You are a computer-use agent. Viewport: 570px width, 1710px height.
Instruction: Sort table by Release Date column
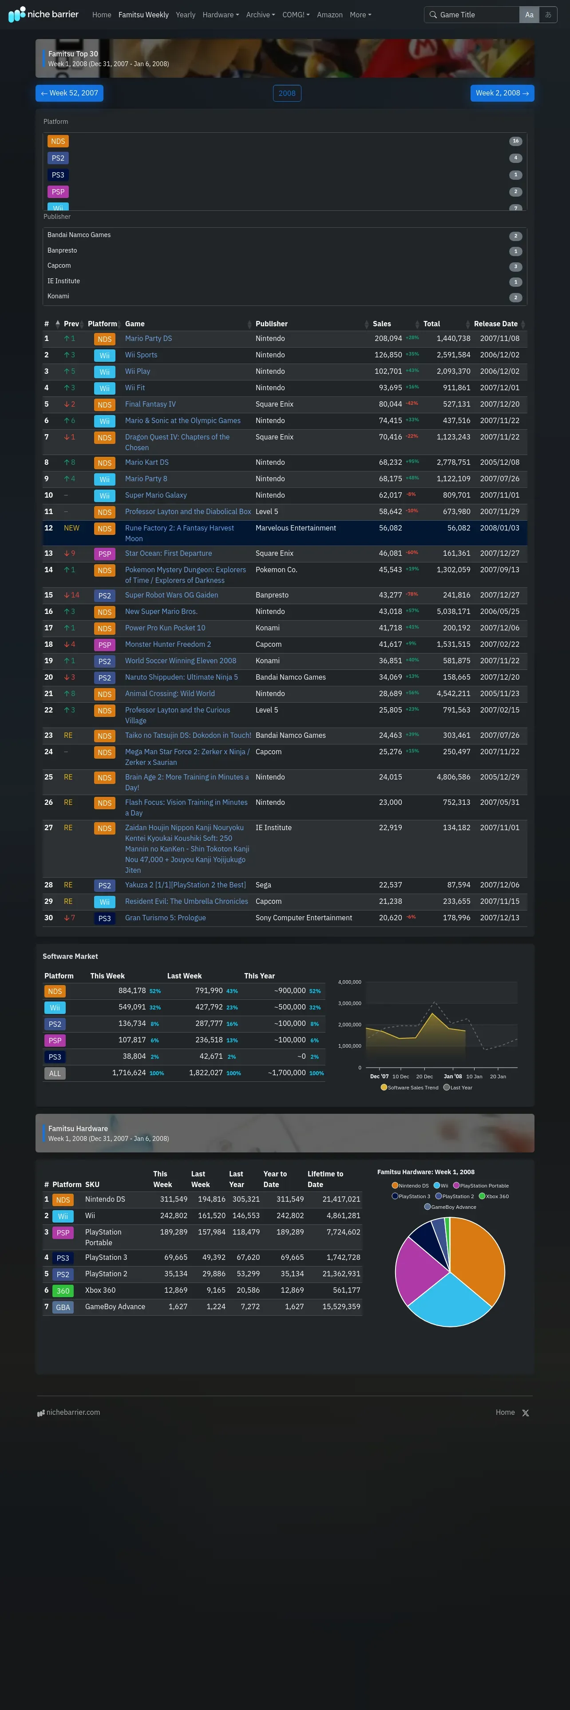[499, 324]
